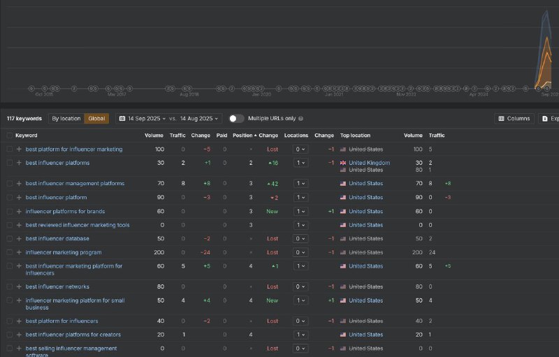Click plus icon beside 'best influencer platforms'
The width and height of the screenshot is (559, 357).
click(19, 163)
